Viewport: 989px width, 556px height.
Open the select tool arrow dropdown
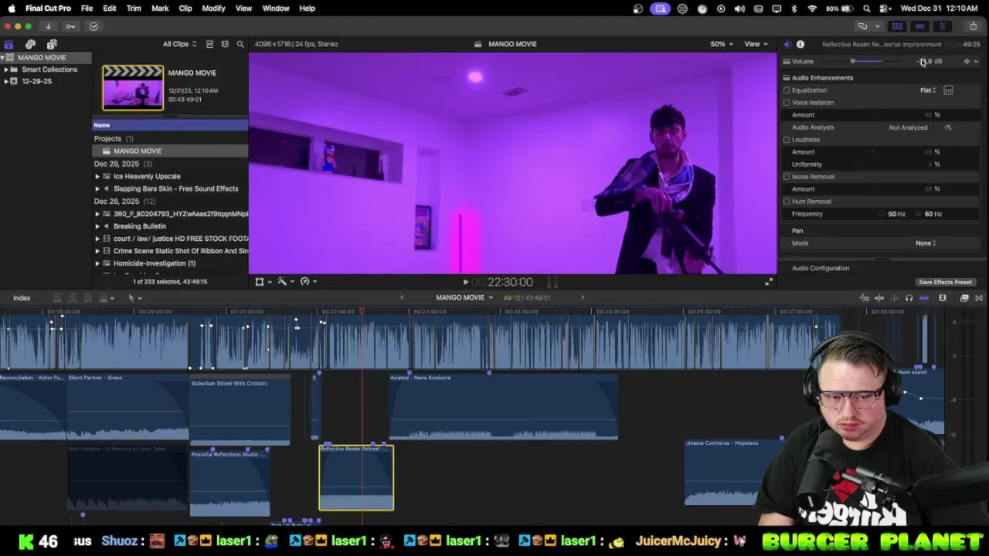[x=134, y=298]
